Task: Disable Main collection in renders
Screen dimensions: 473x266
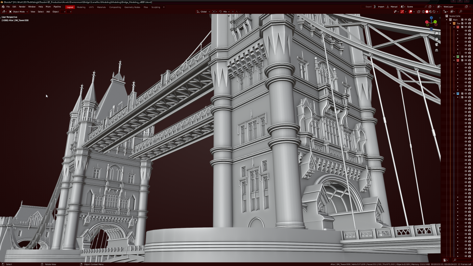Action: [470, 19]
